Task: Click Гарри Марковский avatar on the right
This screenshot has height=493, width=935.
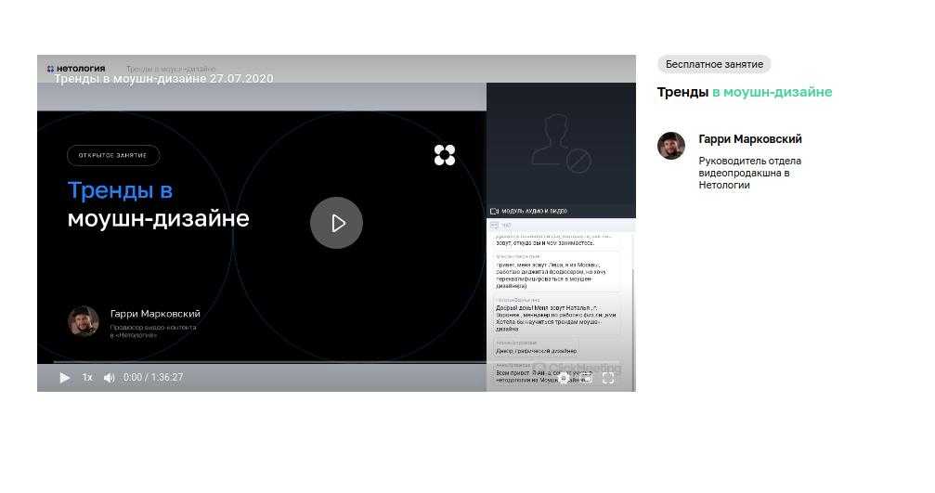Action: point(671,146)
